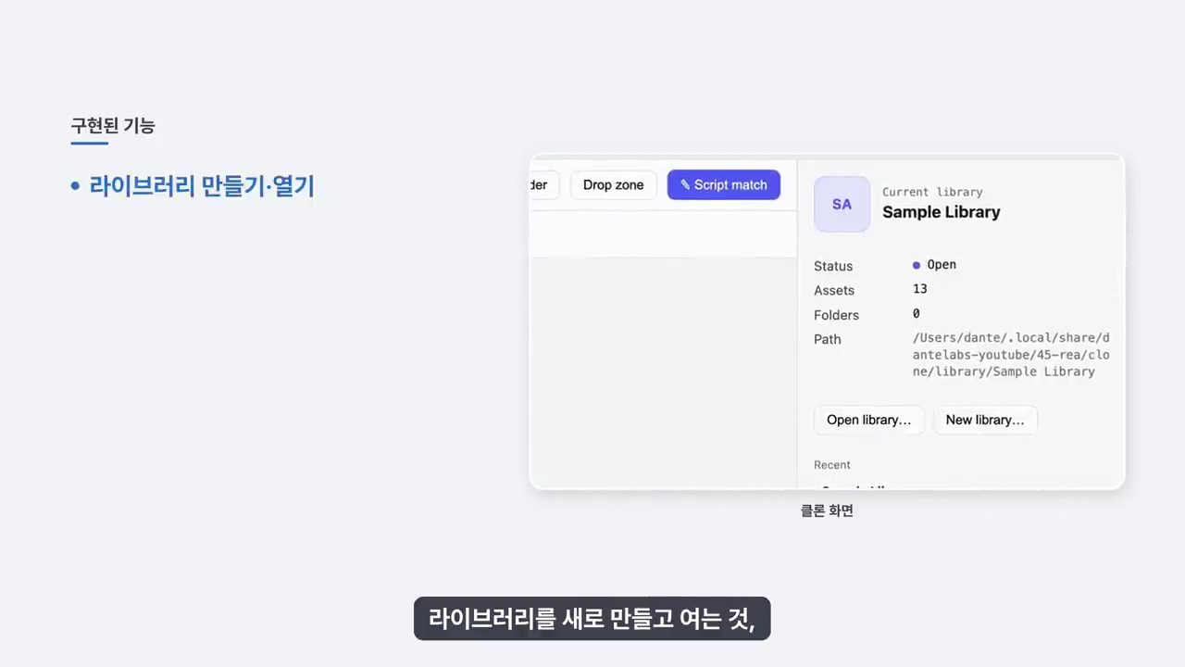Click the Folders count 0
1185x667 pixels.
(917, 314)
